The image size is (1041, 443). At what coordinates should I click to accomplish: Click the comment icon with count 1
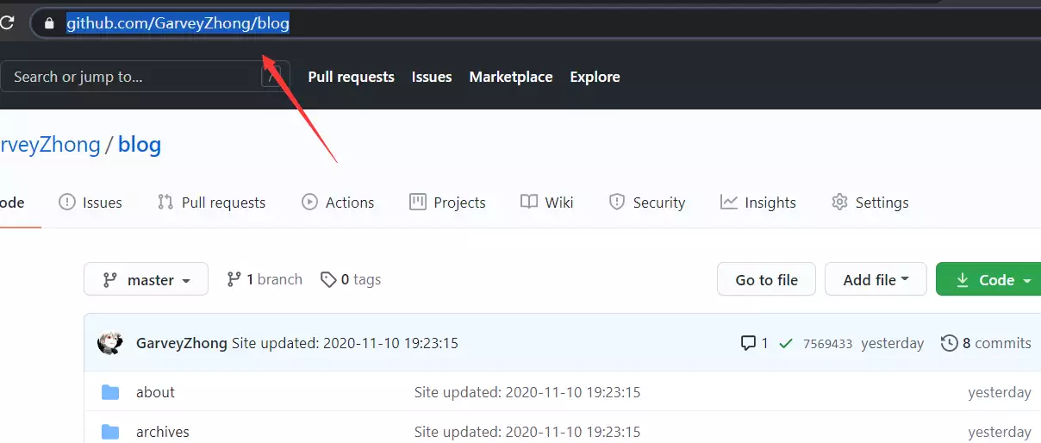pos(754,343)
